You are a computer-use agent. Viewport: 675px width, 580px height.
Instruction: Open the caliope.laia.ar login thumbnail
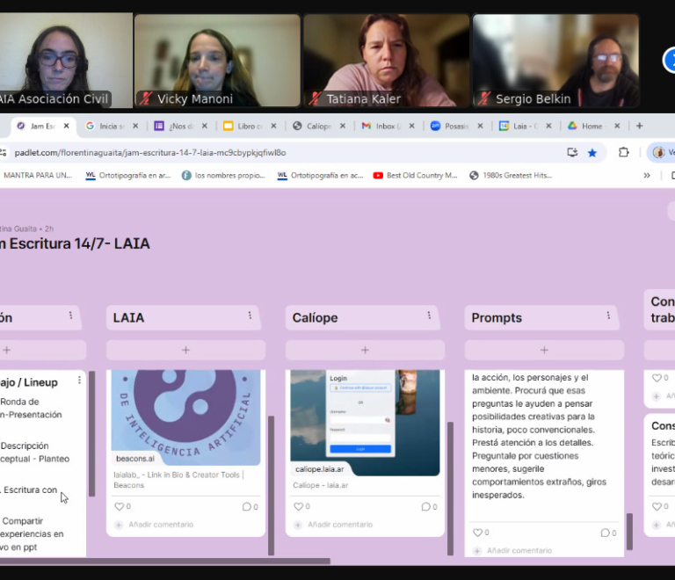(365, 422)
